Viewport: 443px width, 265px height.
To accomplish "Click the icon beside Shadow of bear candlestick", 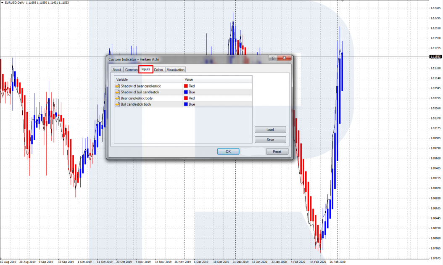I will coord(117,86).
